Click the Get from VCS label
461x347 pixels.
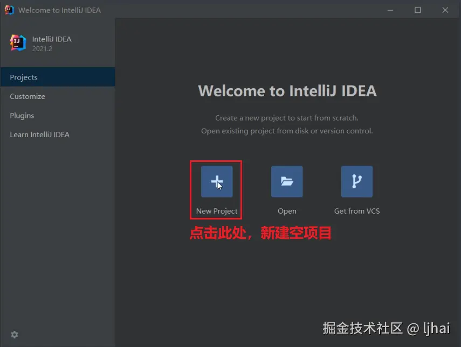tap(357, 211)
